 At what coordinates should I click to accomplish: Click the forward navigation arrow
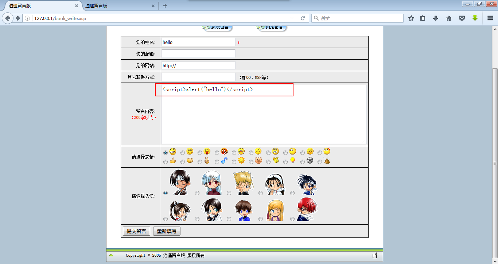[x=17, y=18]
